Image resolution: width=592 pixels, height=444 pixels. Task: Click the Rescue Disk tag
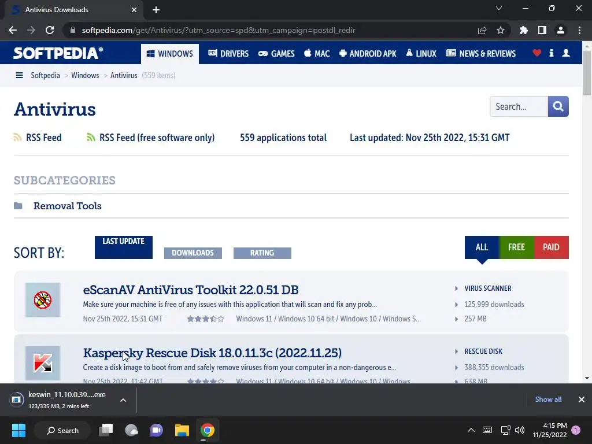[483, 351]
